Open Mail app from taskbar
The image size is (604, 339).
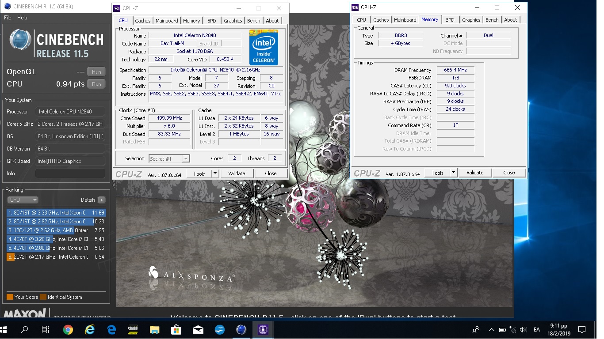click(198, 329)
